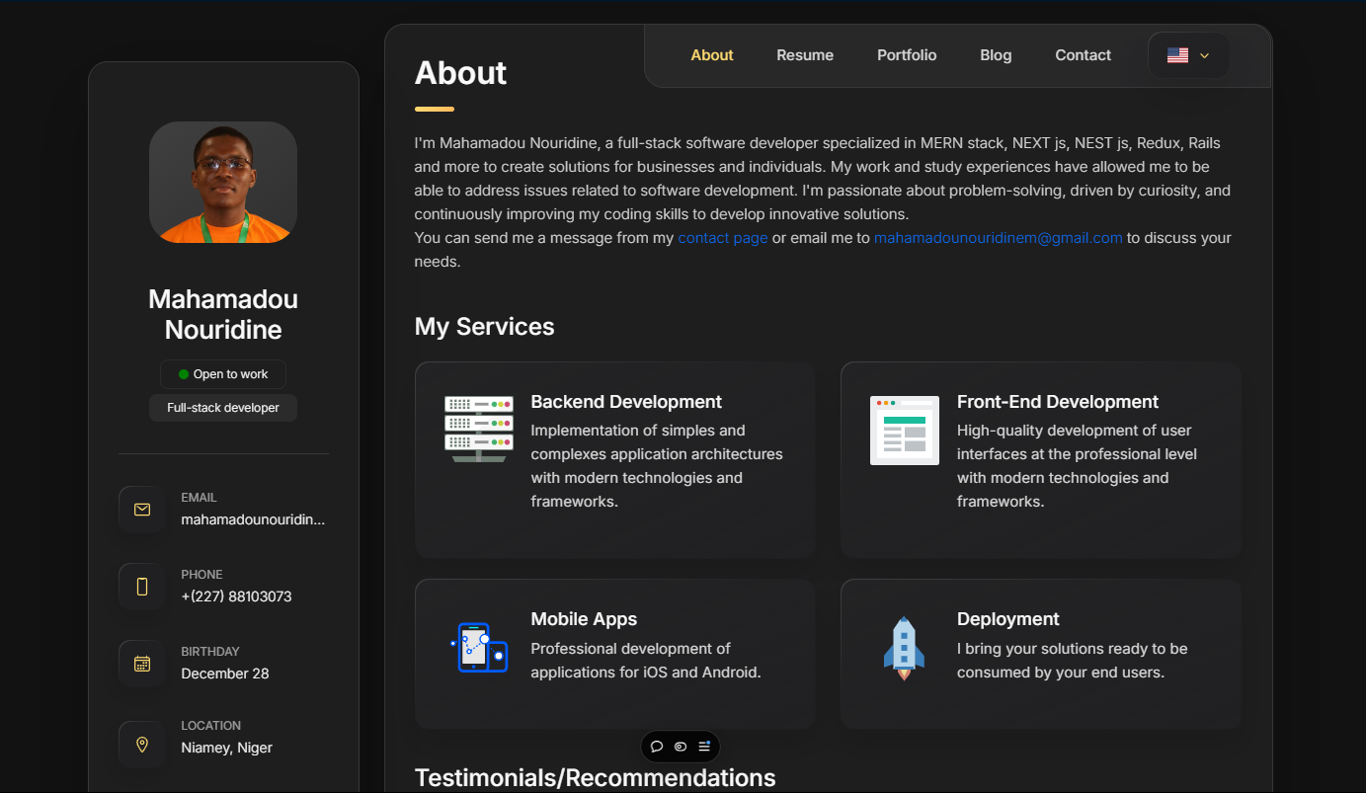Image resolution: width=1366 pixels, height=793 pixels.
Task: Open the Blog navigation item
Action: 996,55
